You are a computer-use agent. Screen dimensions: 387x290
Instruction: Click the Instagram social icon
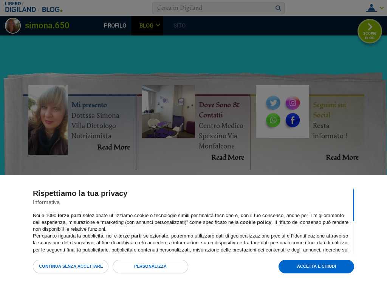pos(293,103)
